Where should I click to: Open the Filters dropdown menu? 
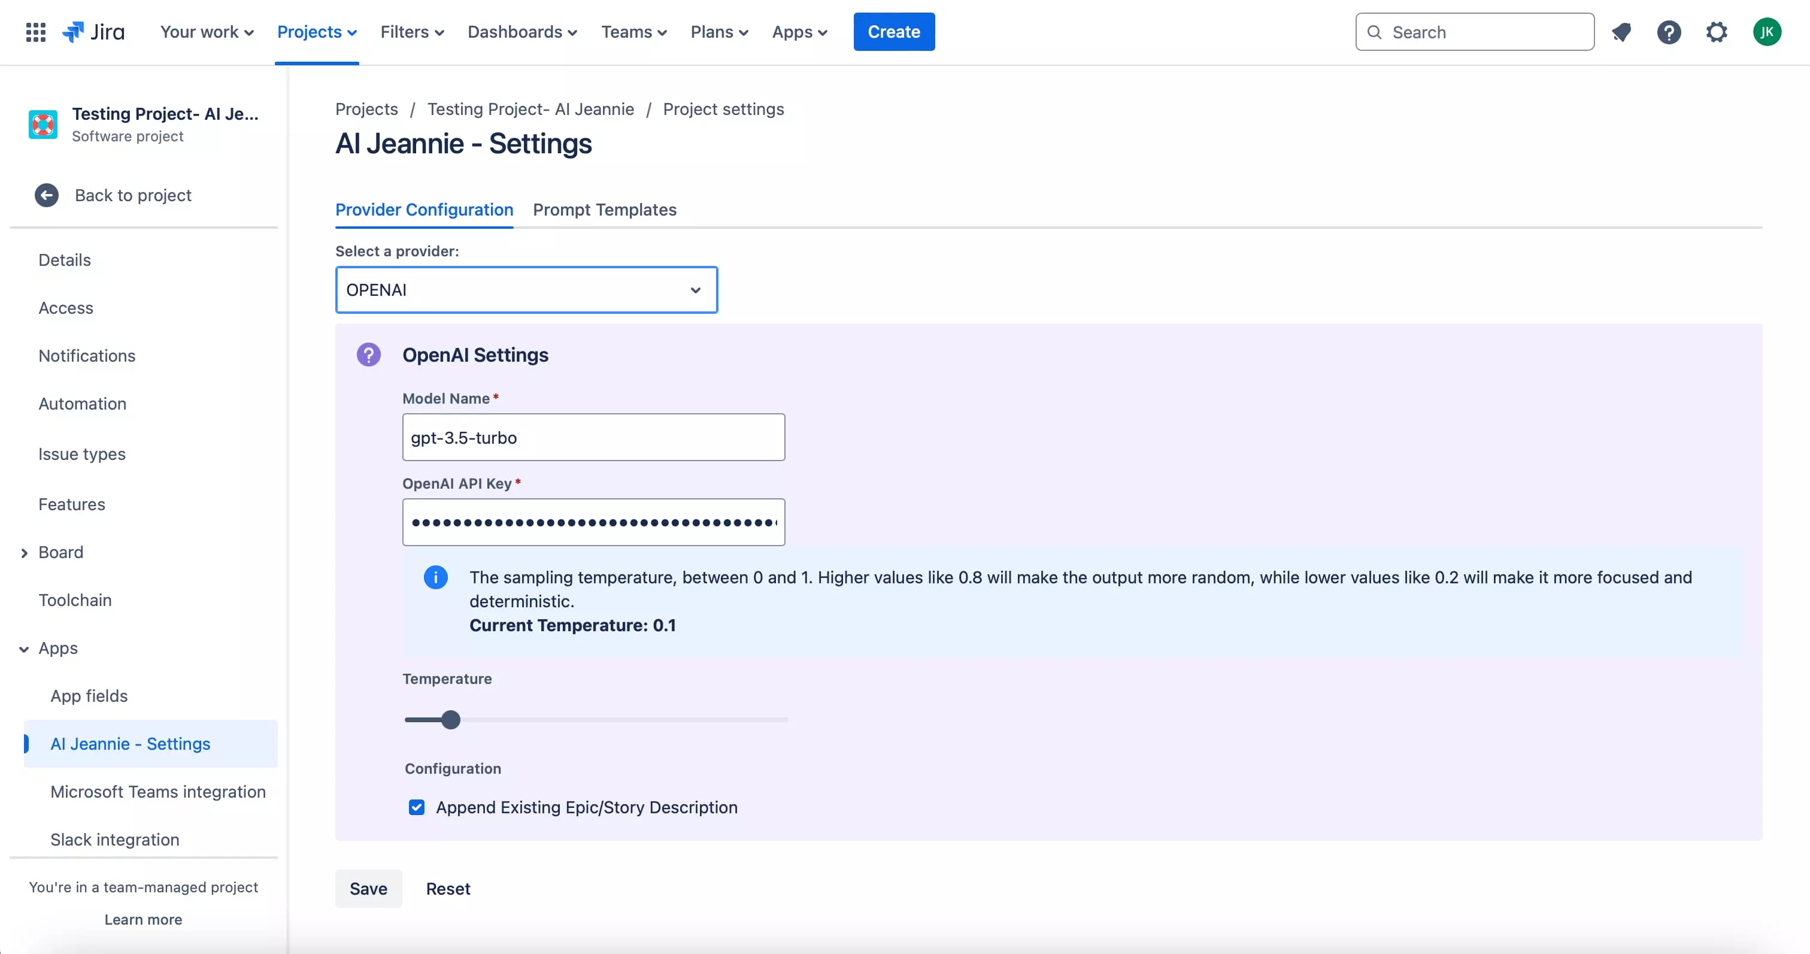pyautogui.click(x=413, y=32)
